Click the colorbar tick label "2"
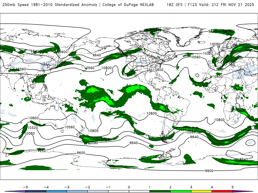This screenshot has width=258, height=193. [x=170, y=187]
